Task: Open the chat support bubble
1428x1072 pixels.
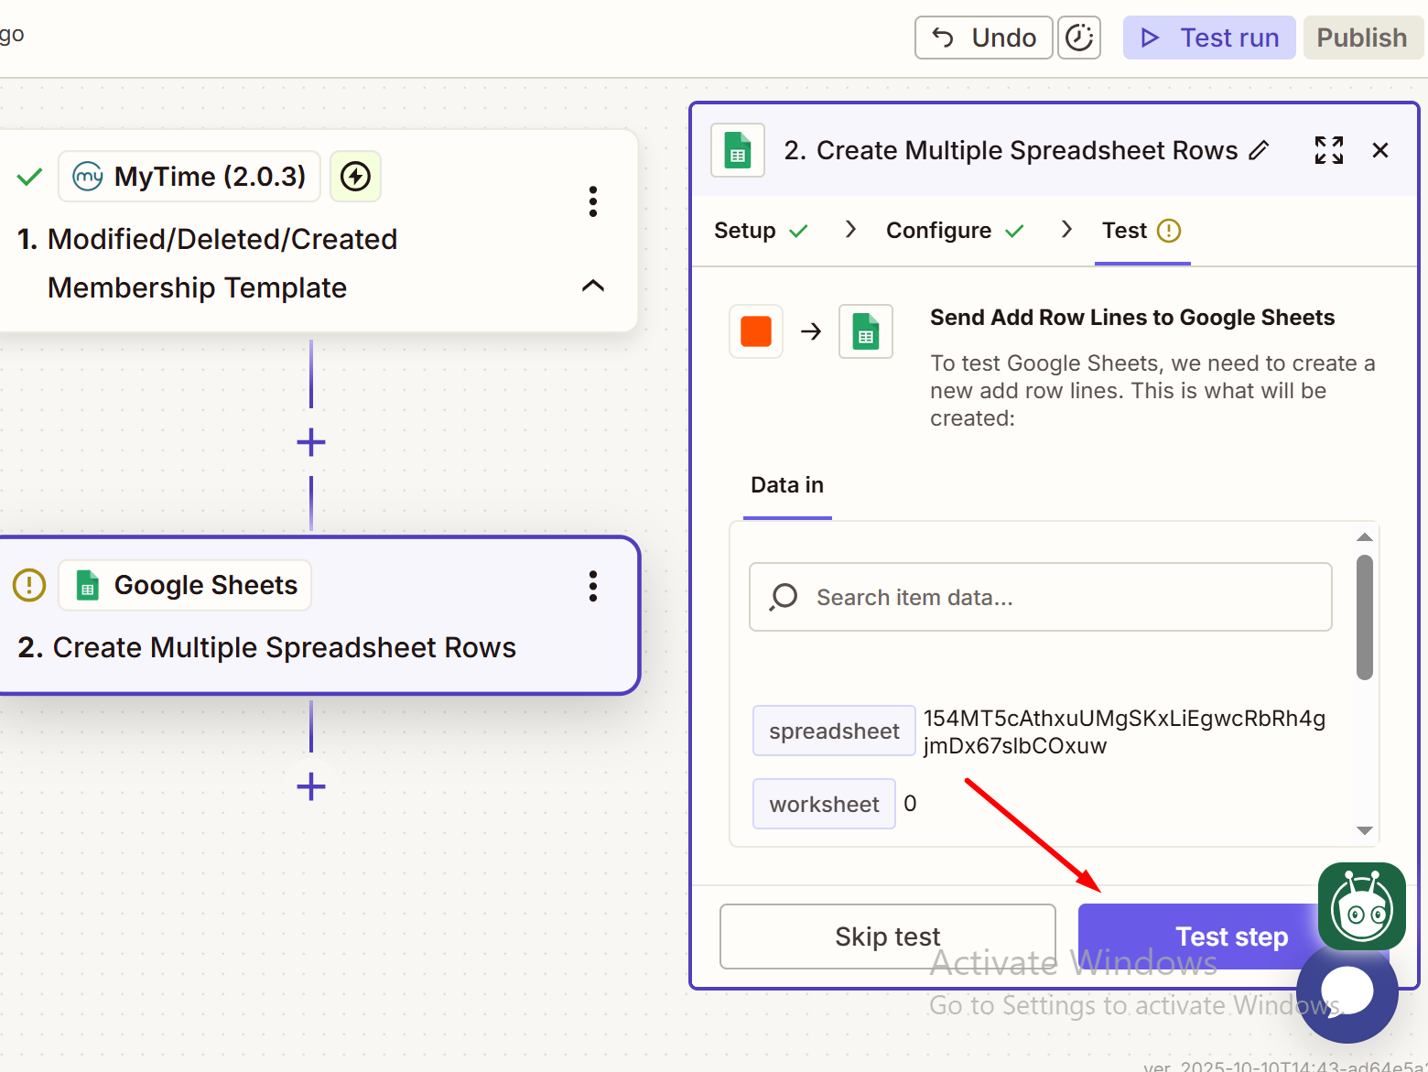Action: tap(1347, 992)
